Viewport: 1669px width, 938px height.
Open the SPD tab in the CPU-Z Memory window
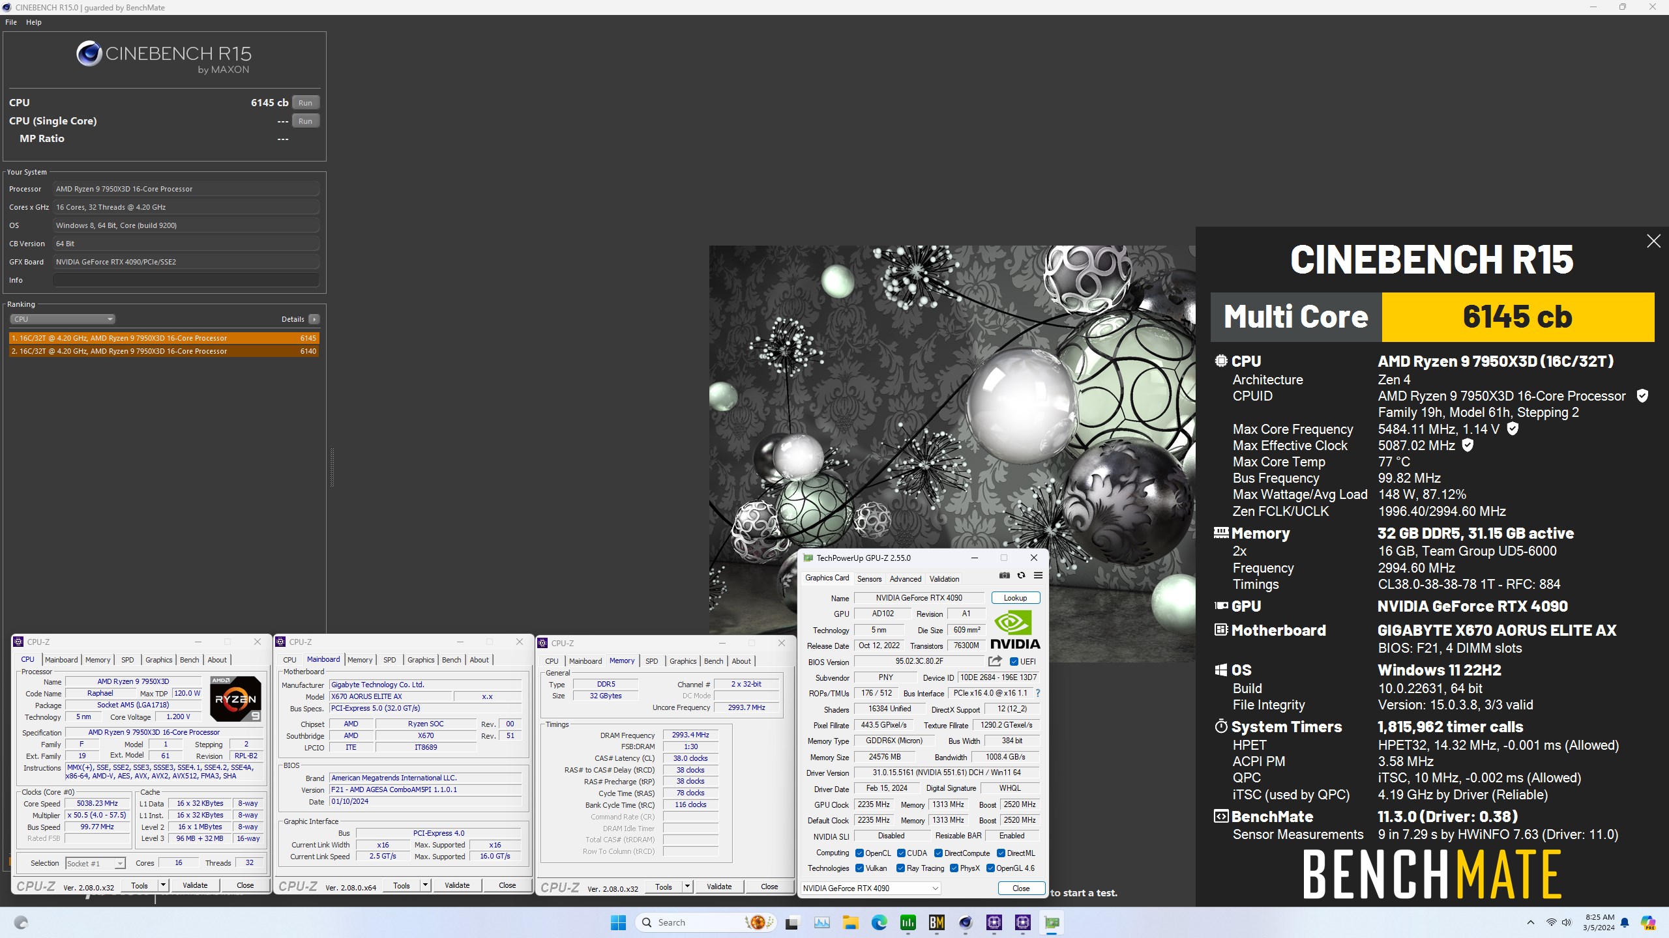click(651, 661)
